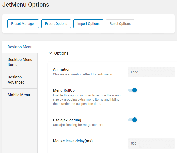Click the JetMenu Options page title
Image resolution: width=177 pixels, height=153 pixels.
[x=26, y=5]
